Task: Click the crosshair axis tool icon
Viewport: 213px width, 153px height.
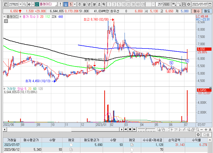Action: [172, 129]
